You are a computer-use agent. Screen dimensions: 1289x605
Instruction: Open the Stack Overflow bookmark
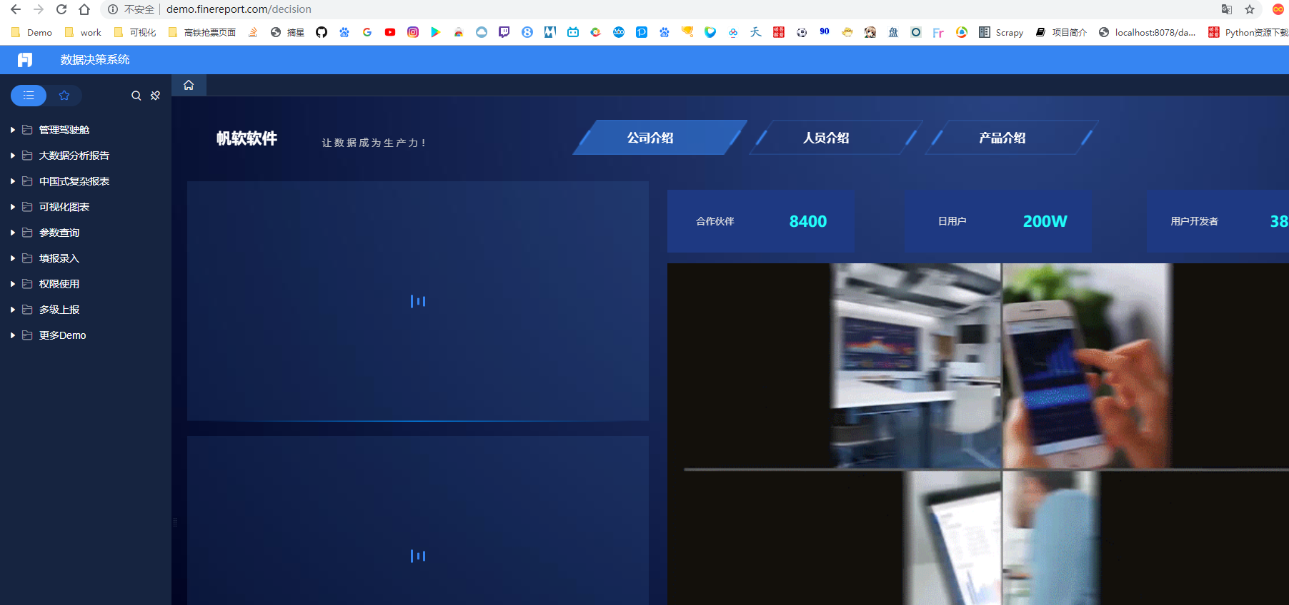(253, 32)
